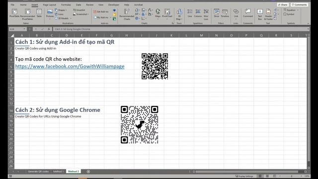Open the Symbol dialog
The width and height of the screenshot is (318, 179).
click(x=289, y=14)
